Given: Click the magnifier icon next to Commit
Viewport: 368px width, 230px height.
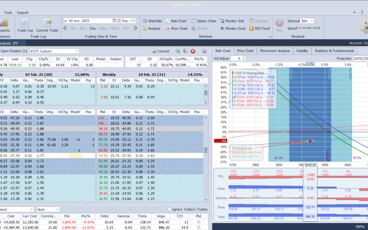Looking at the screenshot, I should coord(178,51).
